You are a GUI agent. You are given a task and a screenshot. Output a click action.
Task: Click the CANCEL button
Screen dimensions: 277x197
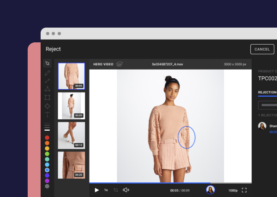click(x=262, y=49)
